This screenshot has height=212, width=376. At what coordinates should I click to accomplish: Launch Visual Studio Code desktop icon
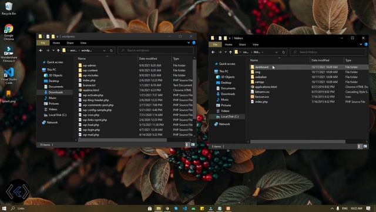point(9,76)
